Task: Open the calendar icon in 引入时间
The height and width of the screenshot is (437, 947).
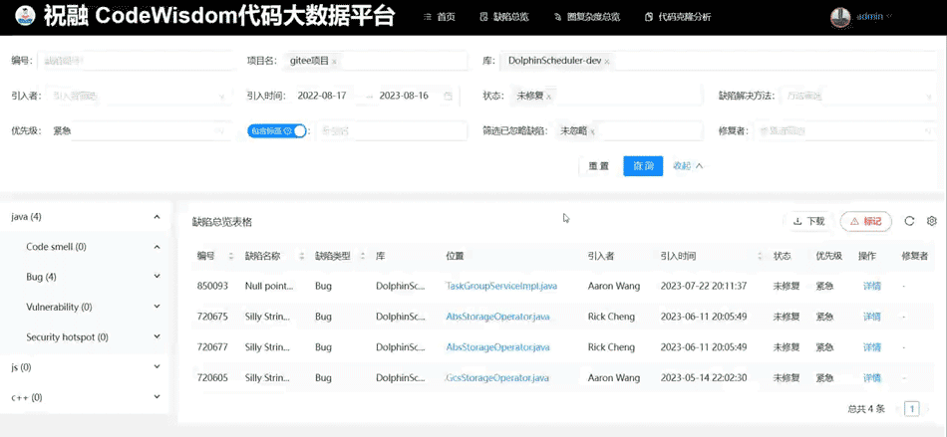Action: (449, 96)
